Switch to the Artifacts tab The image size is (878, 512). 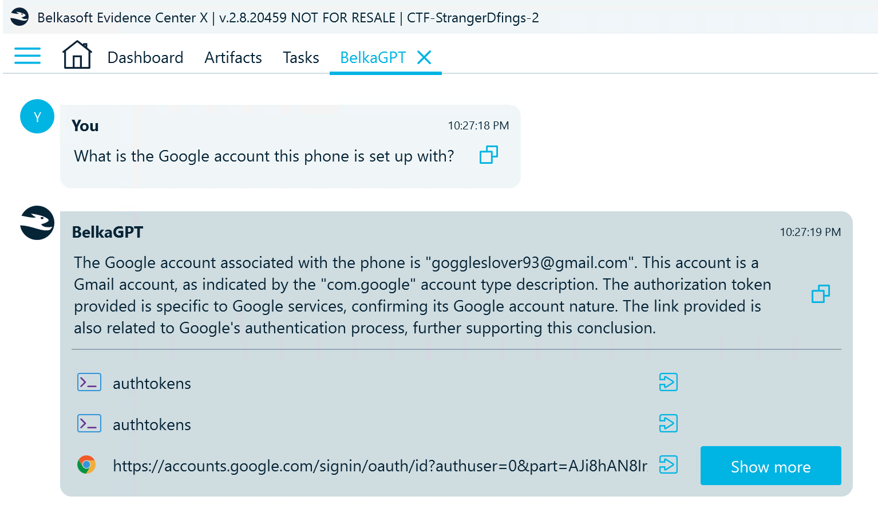pyautogui.click(x=233, y=58)
